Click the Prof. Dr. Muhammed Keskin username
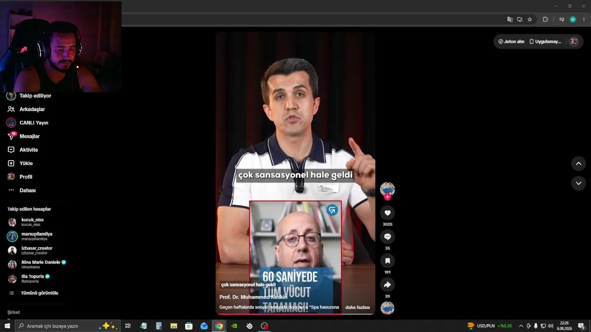Viewport: 591px width, 332px height. click(253, 297)
